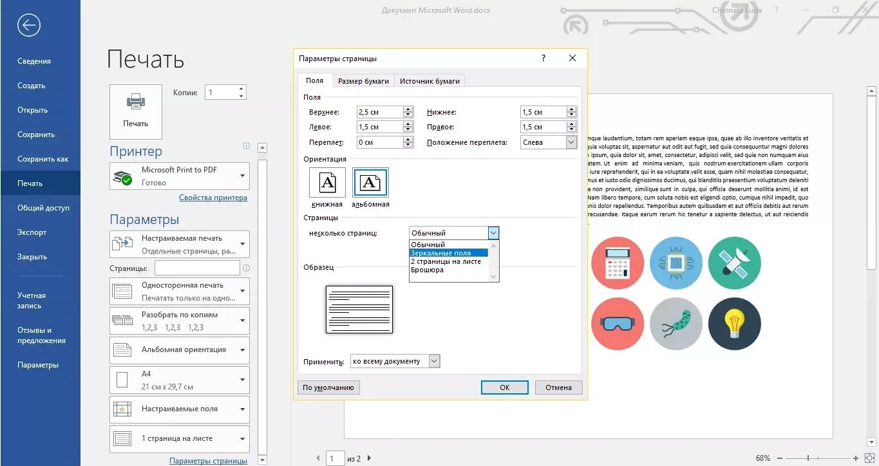879x466 pixels.
Task: Go to next page arrow in preview
Action: point(369,458)
